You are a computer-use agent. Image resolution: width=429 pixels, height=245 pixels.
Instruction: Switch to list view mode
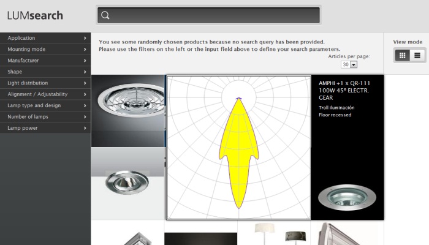[417, 55]
